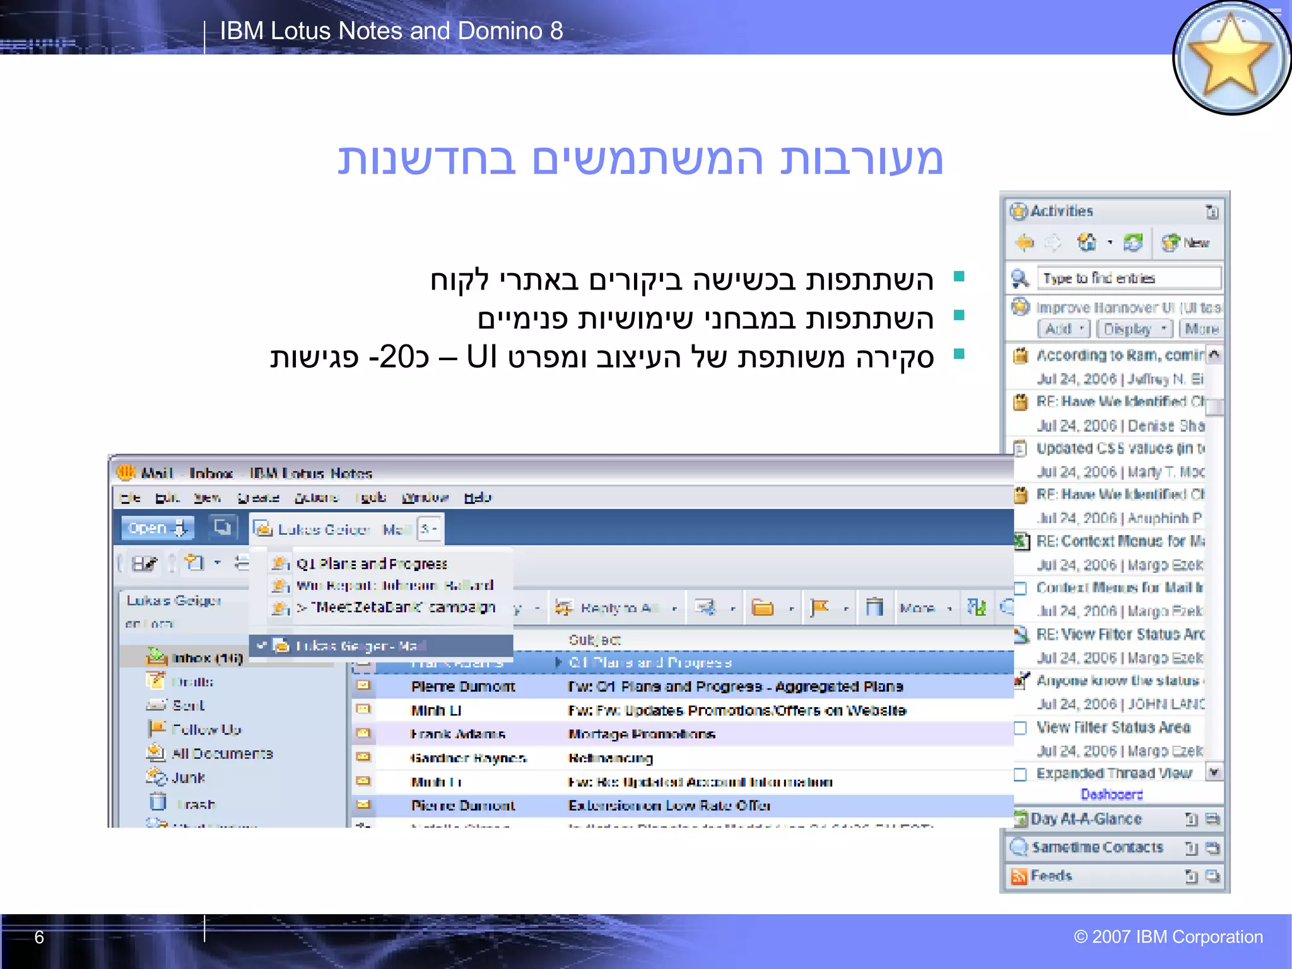Choose 'Q1 Plans and Progress' from tab list

(x=372, y=564)
